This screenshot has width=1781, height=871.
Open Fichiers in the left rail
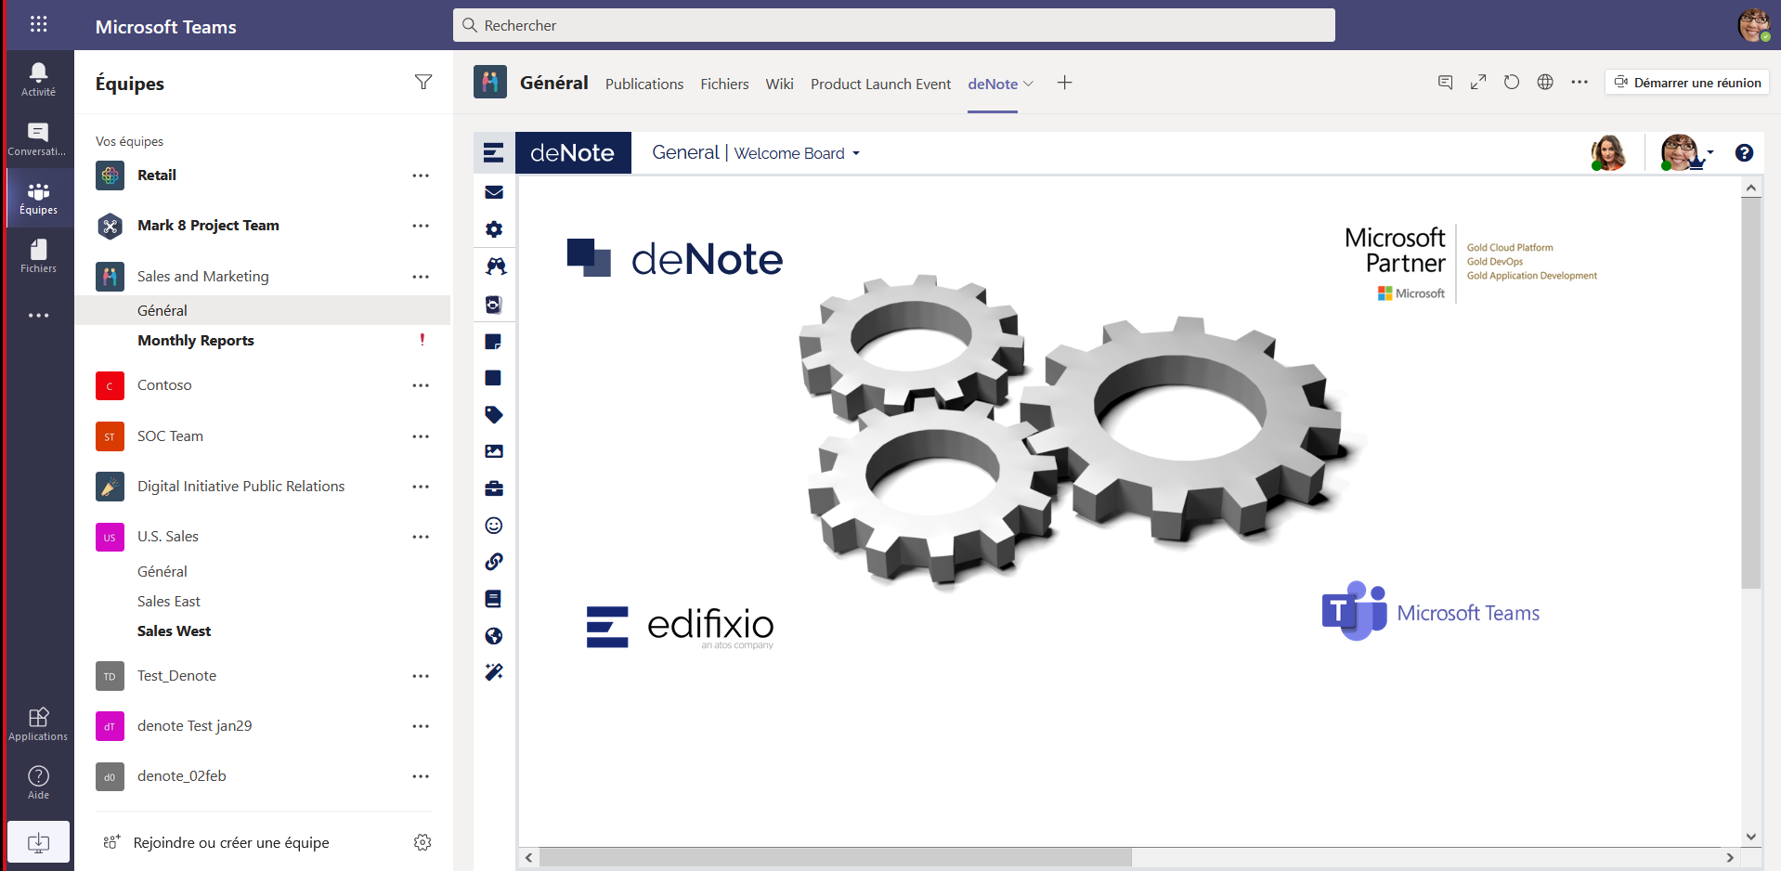[x=38, y=255]
